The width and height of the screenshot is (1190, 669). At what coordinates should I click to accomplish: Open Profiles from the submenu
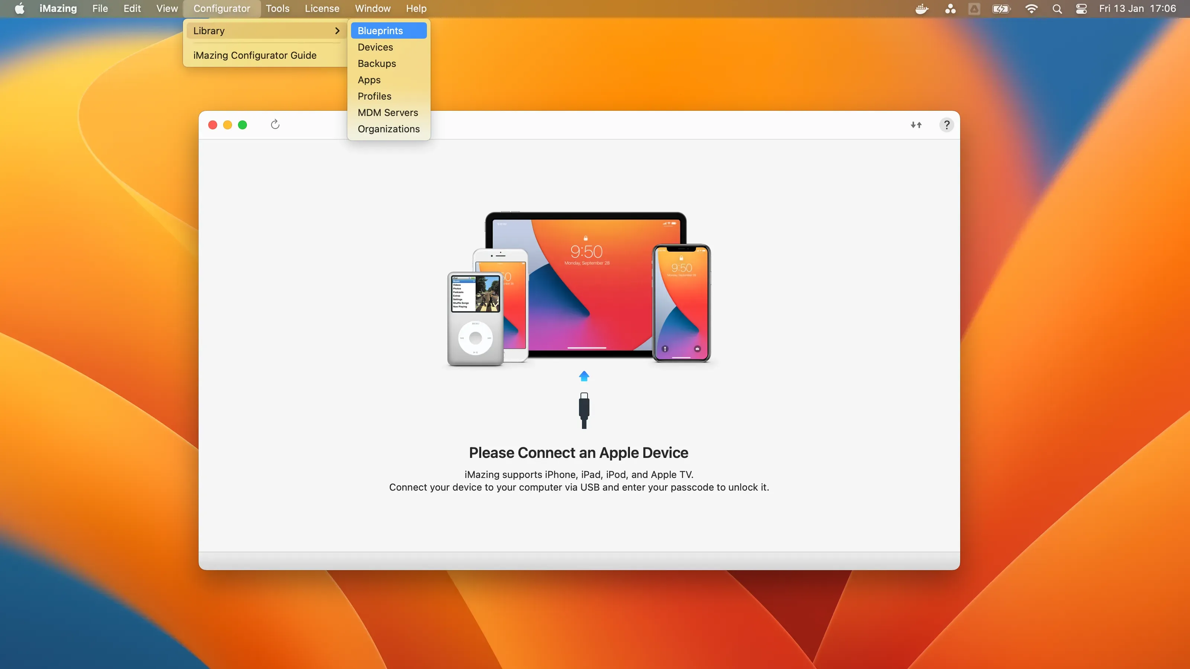(374, 96)
